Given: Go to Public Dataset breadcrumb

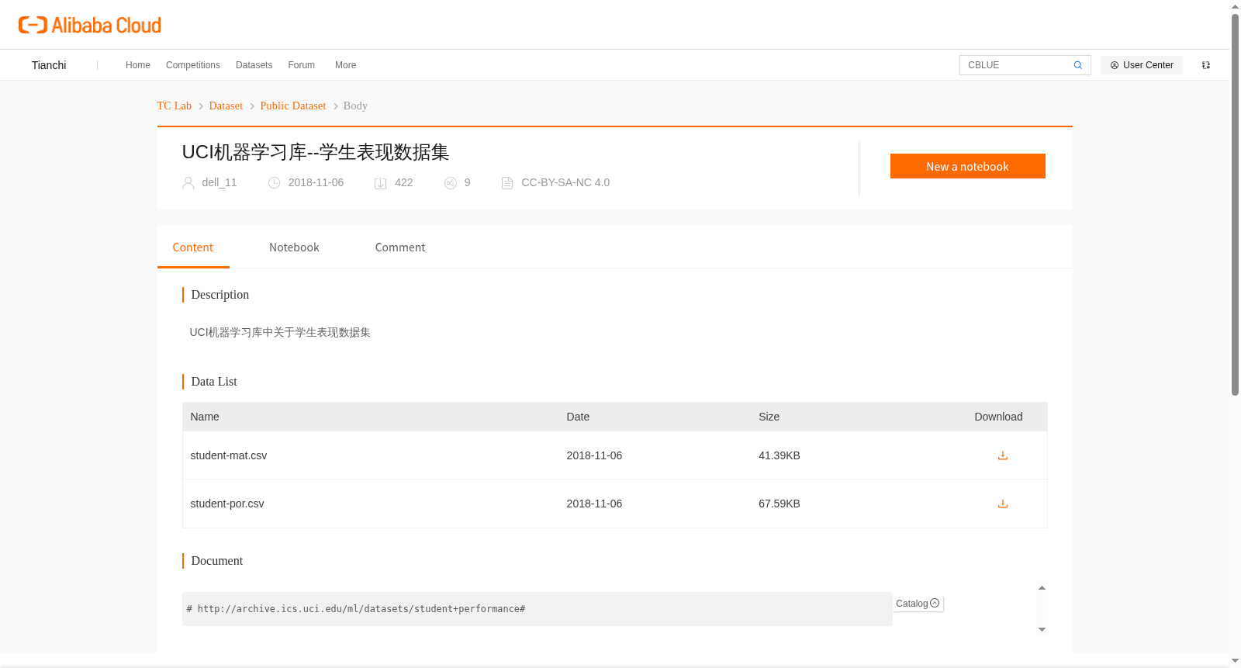Looking at the screenshot, I should [293, 106].
